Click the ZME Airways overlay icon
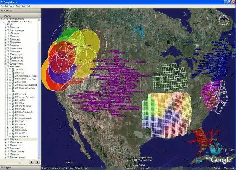Screen dimensions: 236x170 tap(13, 94)
